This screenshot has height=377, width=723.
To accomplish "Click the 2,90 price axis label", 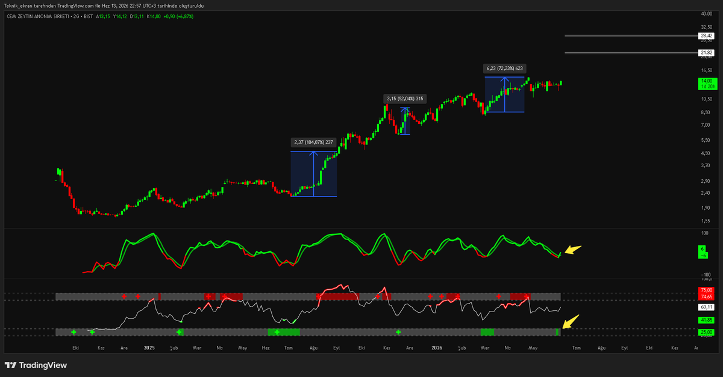I will point(706,181).
